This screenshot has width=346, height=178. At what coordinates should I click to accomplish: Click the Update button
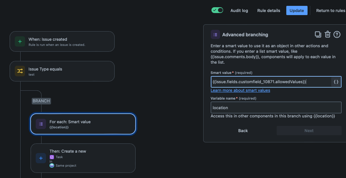297,11
